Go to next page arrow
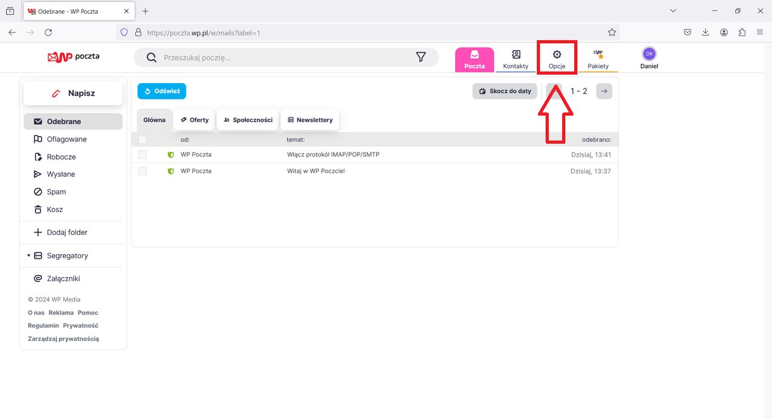 (x=604, y=91)
